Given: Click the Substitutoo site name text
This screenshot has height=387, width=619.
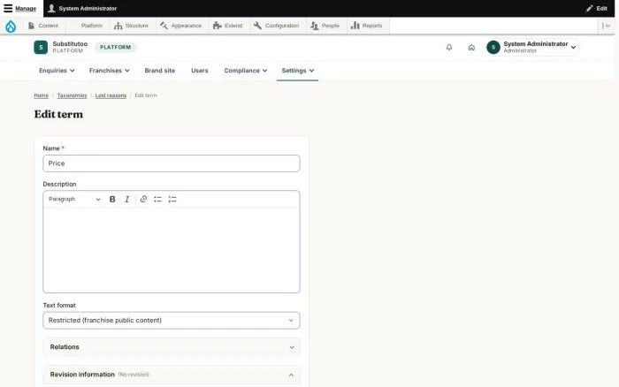Looking at the screenshot, I should pyautogui.click(x=70, y=44).
